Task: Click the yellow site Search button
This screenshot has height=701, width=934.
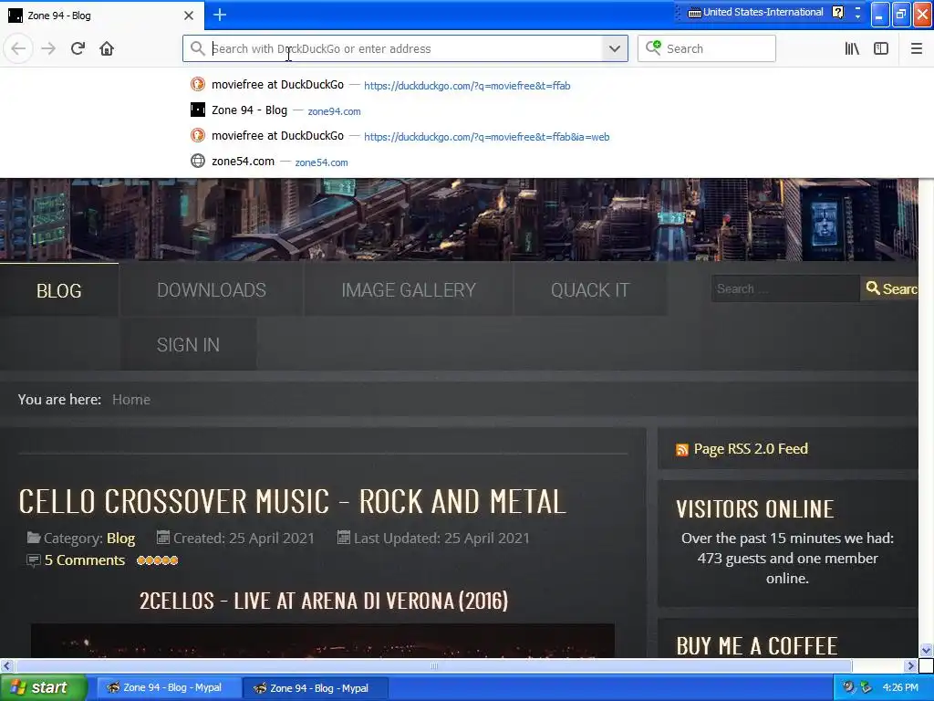Action: tap(889, 288)
